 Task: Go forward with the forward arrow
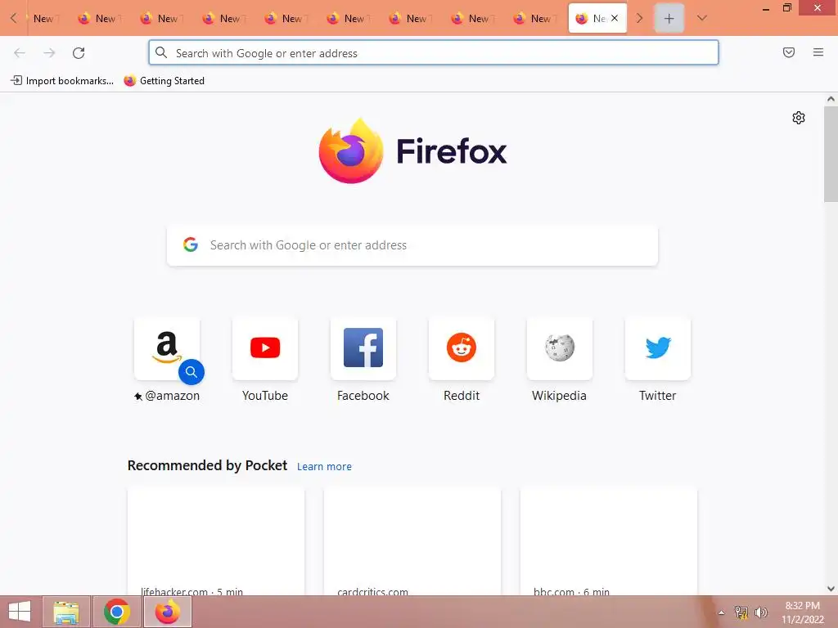(x=49, y=53)
